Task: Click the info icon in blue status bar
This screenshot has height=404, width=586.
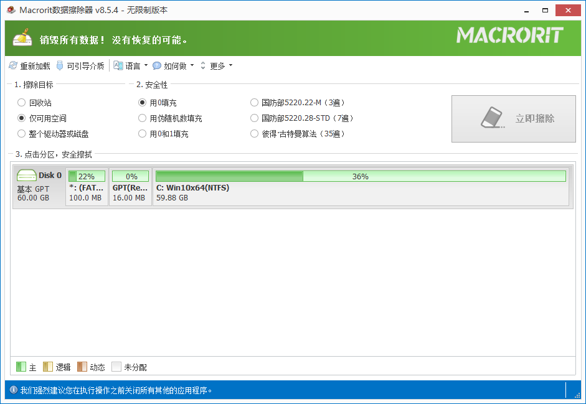Action: (14, 390)
